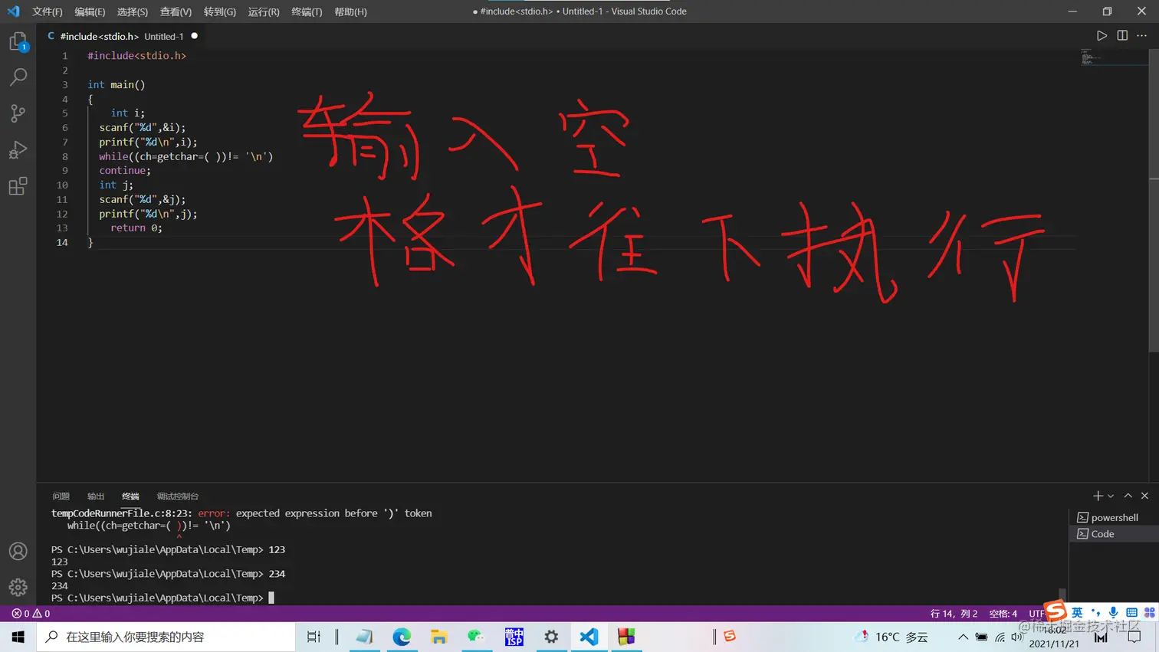Open Microsoft Edge from the taskbar
Image resolution: width=1159 pixels, height=652 pixels.
pyautogui.click(x=402, y=637)
